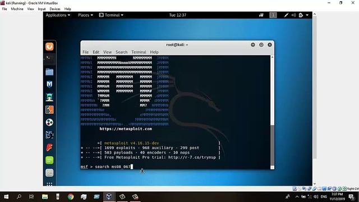Show all applications grid in dock
359x202 pixels.
(49, 184)
